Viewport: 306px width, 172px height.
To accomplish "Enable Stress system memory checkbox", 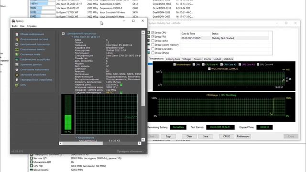I will [153, 45].
